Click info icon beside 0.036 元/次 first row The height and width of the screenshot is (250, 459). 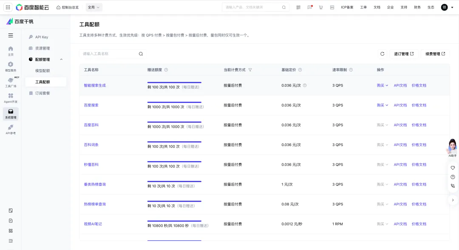(305, 85)
